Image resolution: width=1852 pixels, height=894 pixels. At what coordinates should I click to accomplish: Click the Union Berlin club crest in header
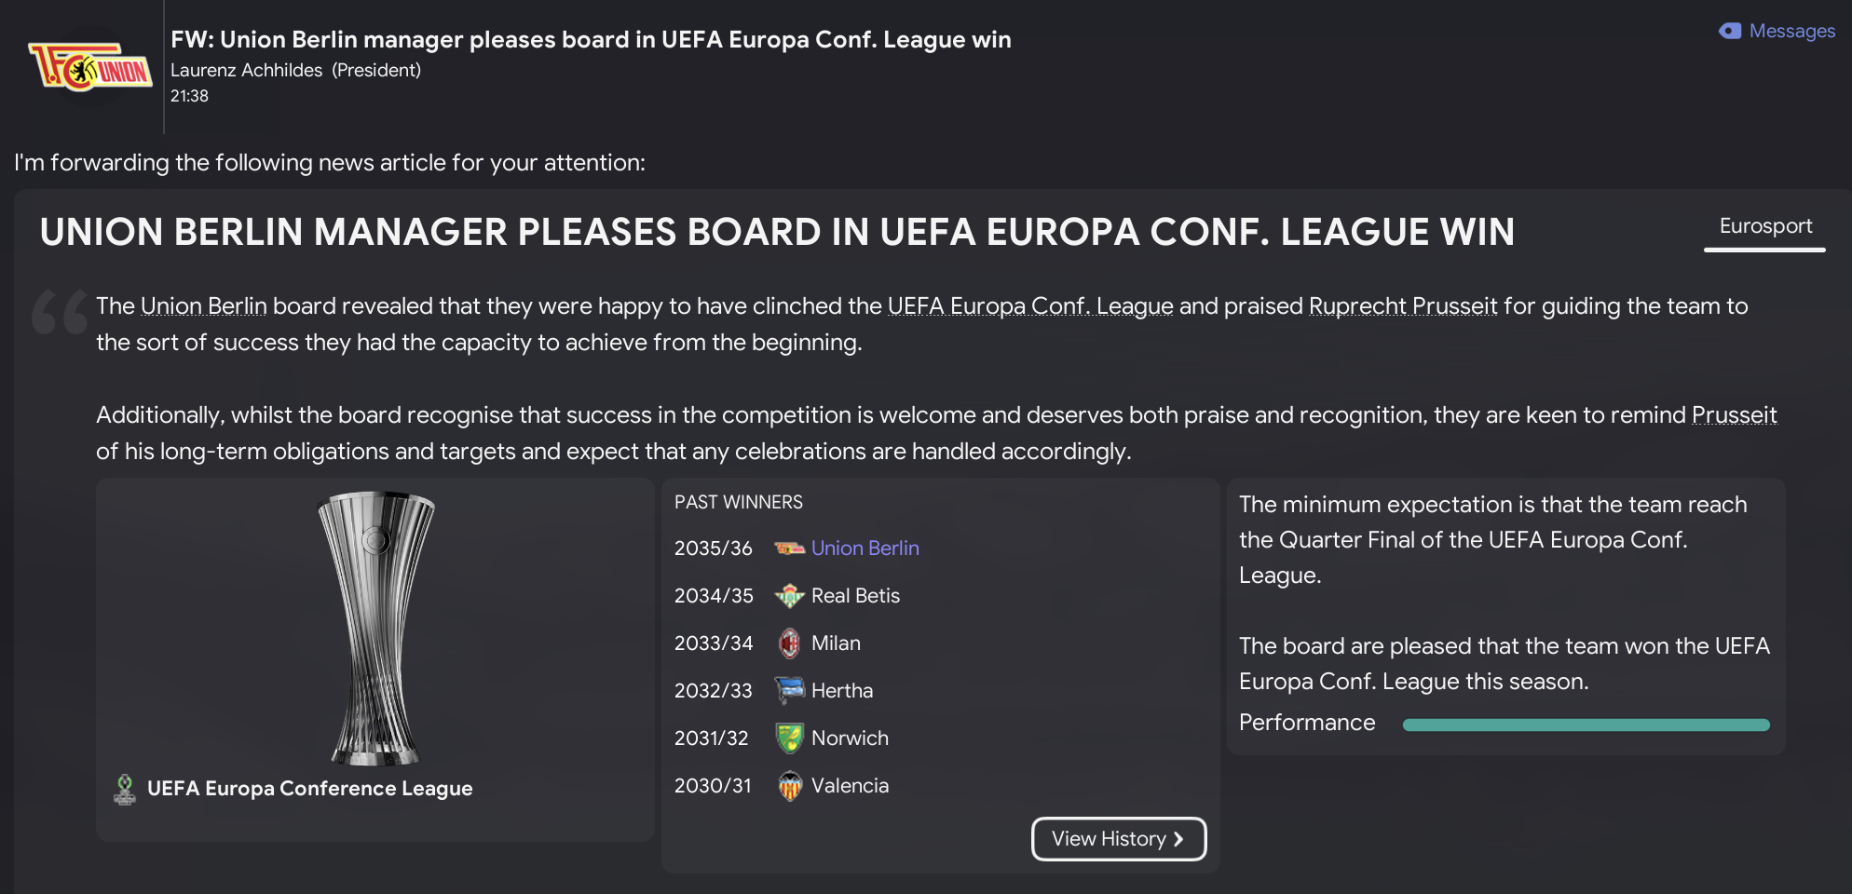90,67
